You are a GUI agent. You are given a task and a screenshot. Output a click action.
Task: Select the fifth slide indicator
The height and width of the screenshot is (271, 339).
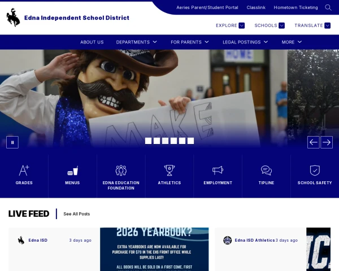[x=182, y=141]
